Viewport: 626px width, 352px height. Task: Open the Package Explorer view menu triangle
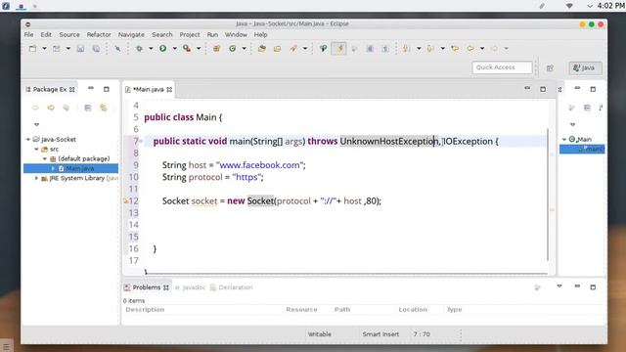[x=37, y=124]
